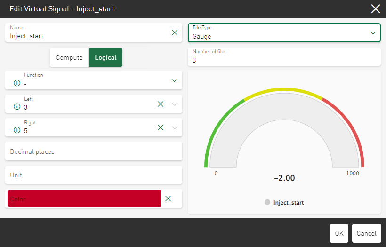The height and width of the screenshot is (247, 386).
Task: Close the Edit Virtual Signal dialog
Action: (x=375, y=8)
